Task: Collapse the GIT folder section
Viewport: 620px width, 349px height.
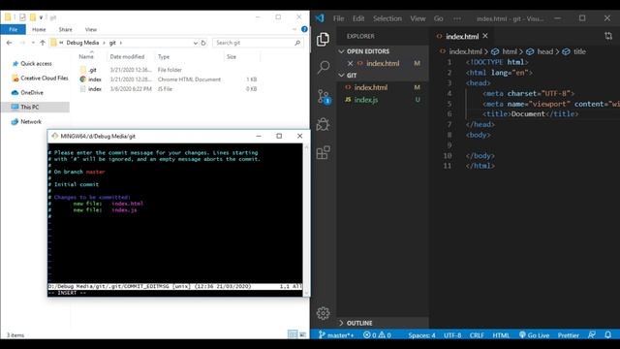Action: coord(342,76)
